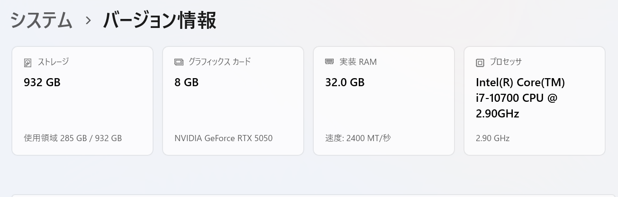
Task: Click the processor chip icon
Action: [480, 63]
